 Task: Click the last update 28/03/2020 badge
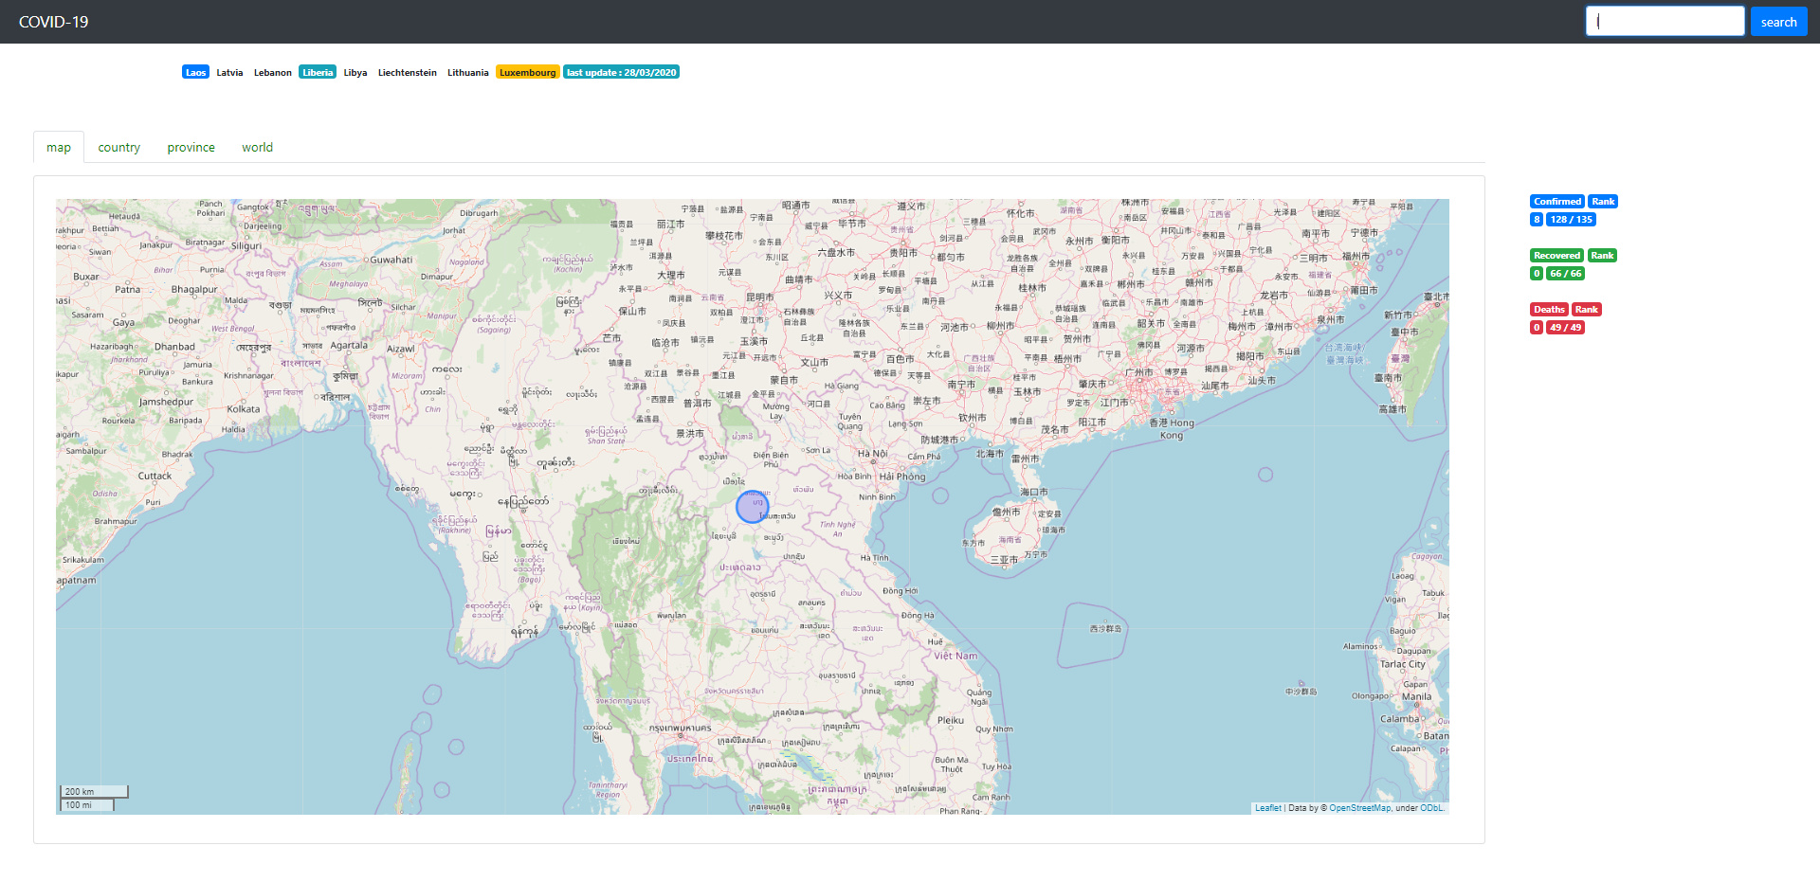coord(622,72)
